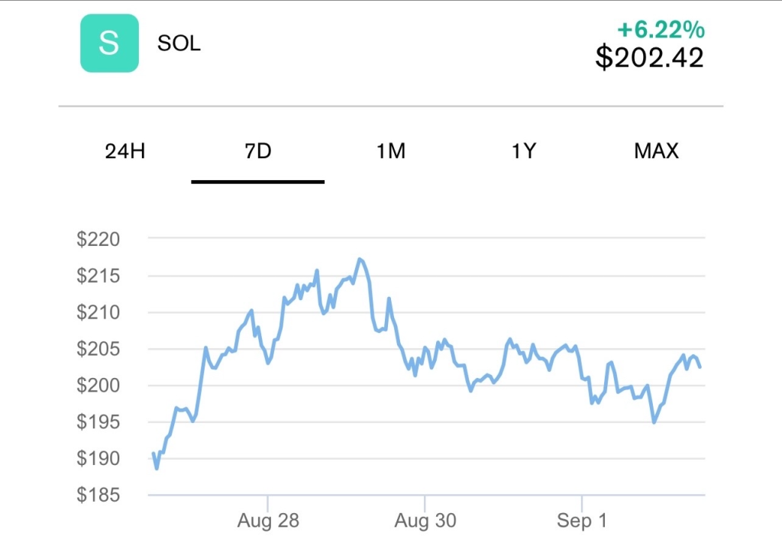Screen dimensions: 782x549
Task: Show the 1Y chart range
Action: (524, 151)
